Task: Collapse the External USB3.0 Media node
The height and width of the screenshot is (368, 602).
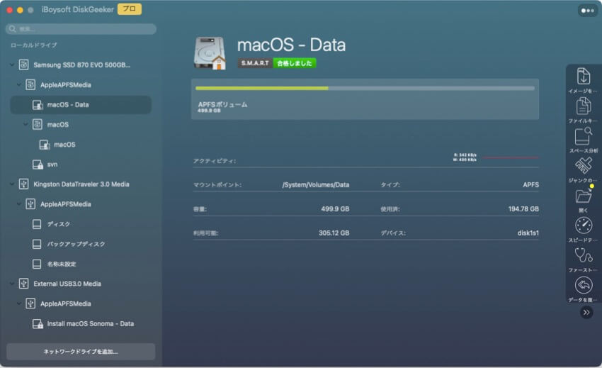Action: 12,284
